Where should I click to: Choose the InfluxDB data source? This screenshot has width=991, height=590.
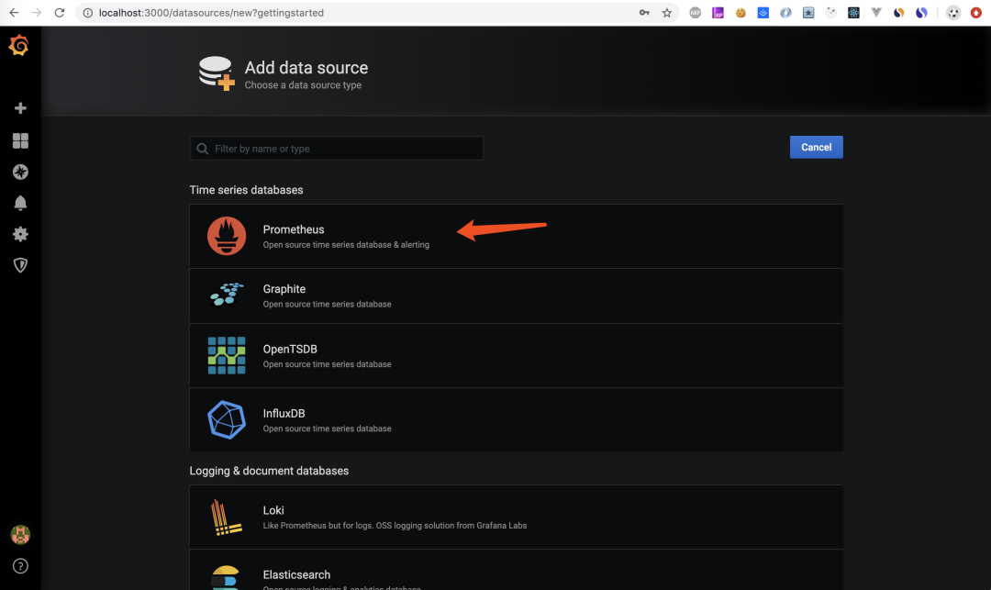516,420
